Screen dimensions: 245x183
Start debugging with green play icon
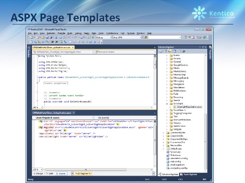point(93,38)
